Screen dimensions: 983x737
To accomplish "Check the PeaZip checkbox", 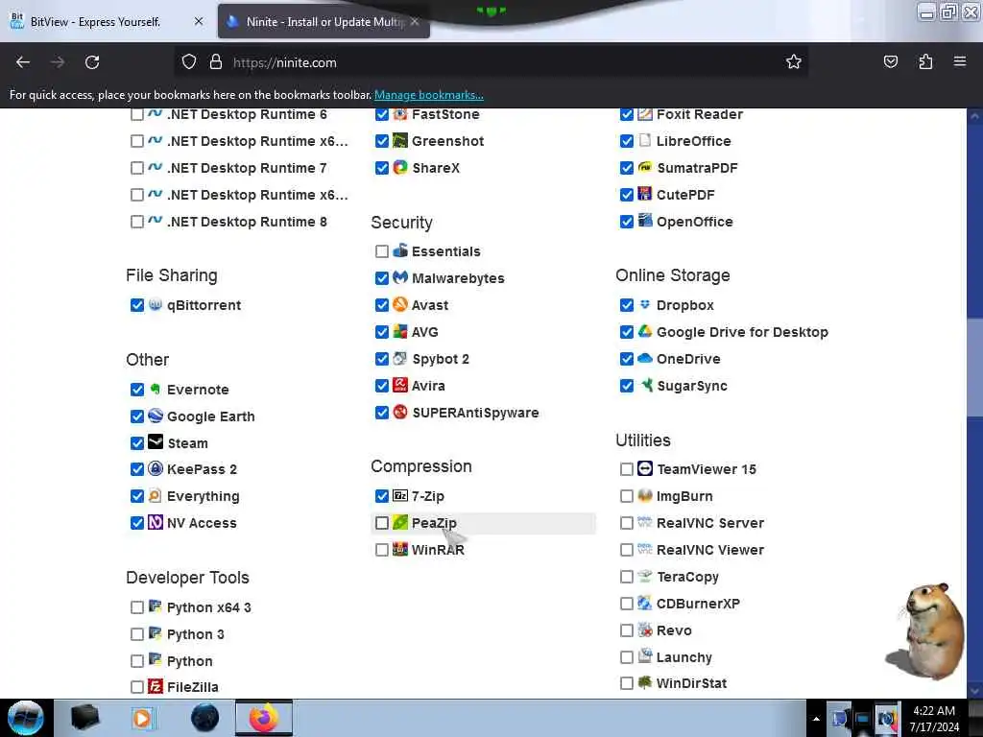I will [382, 523].
